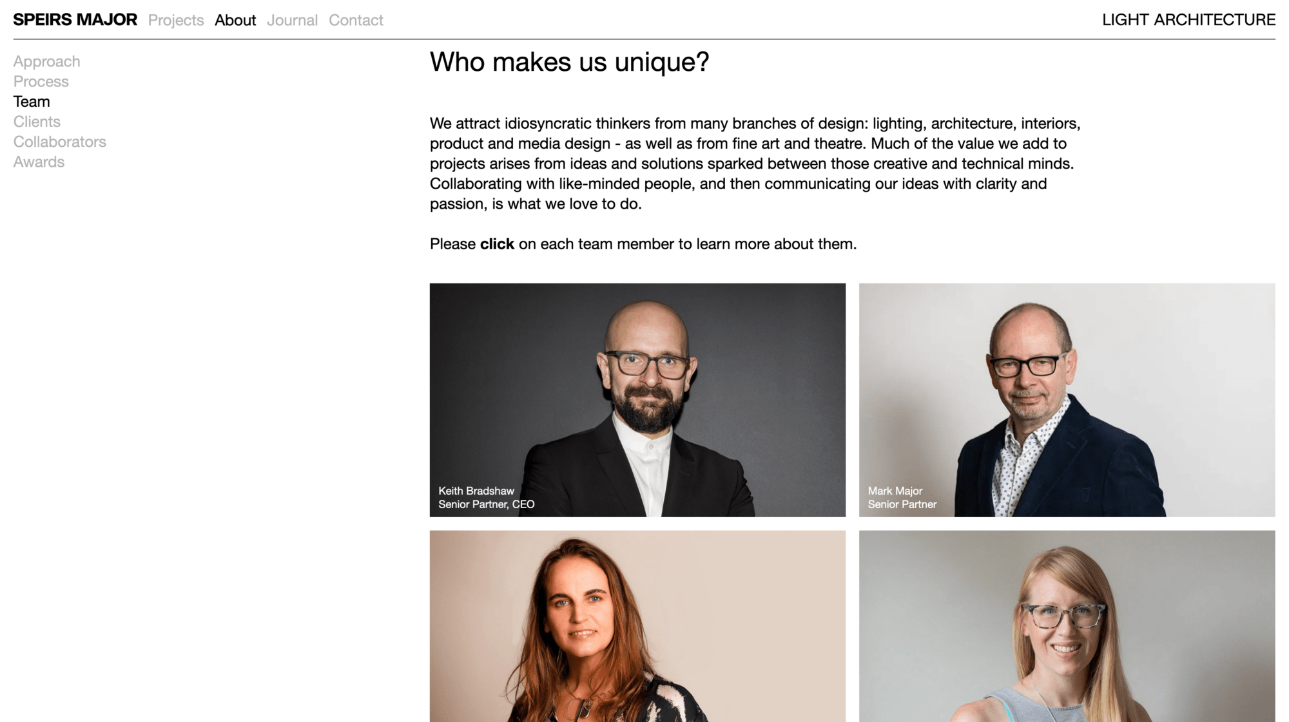Click the Team sidebar item
This screenshot has width=1289, height=722.
(x=32, y=102)
